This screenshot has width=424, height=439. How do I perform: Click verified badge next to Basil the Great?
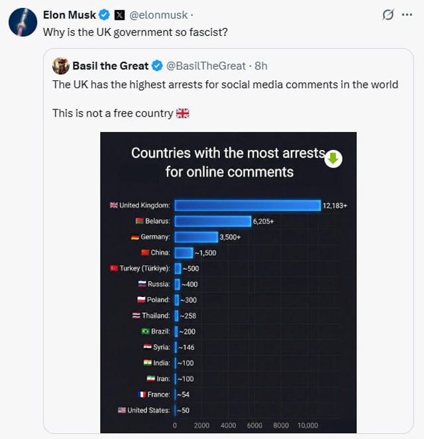(x=157, y=66)
